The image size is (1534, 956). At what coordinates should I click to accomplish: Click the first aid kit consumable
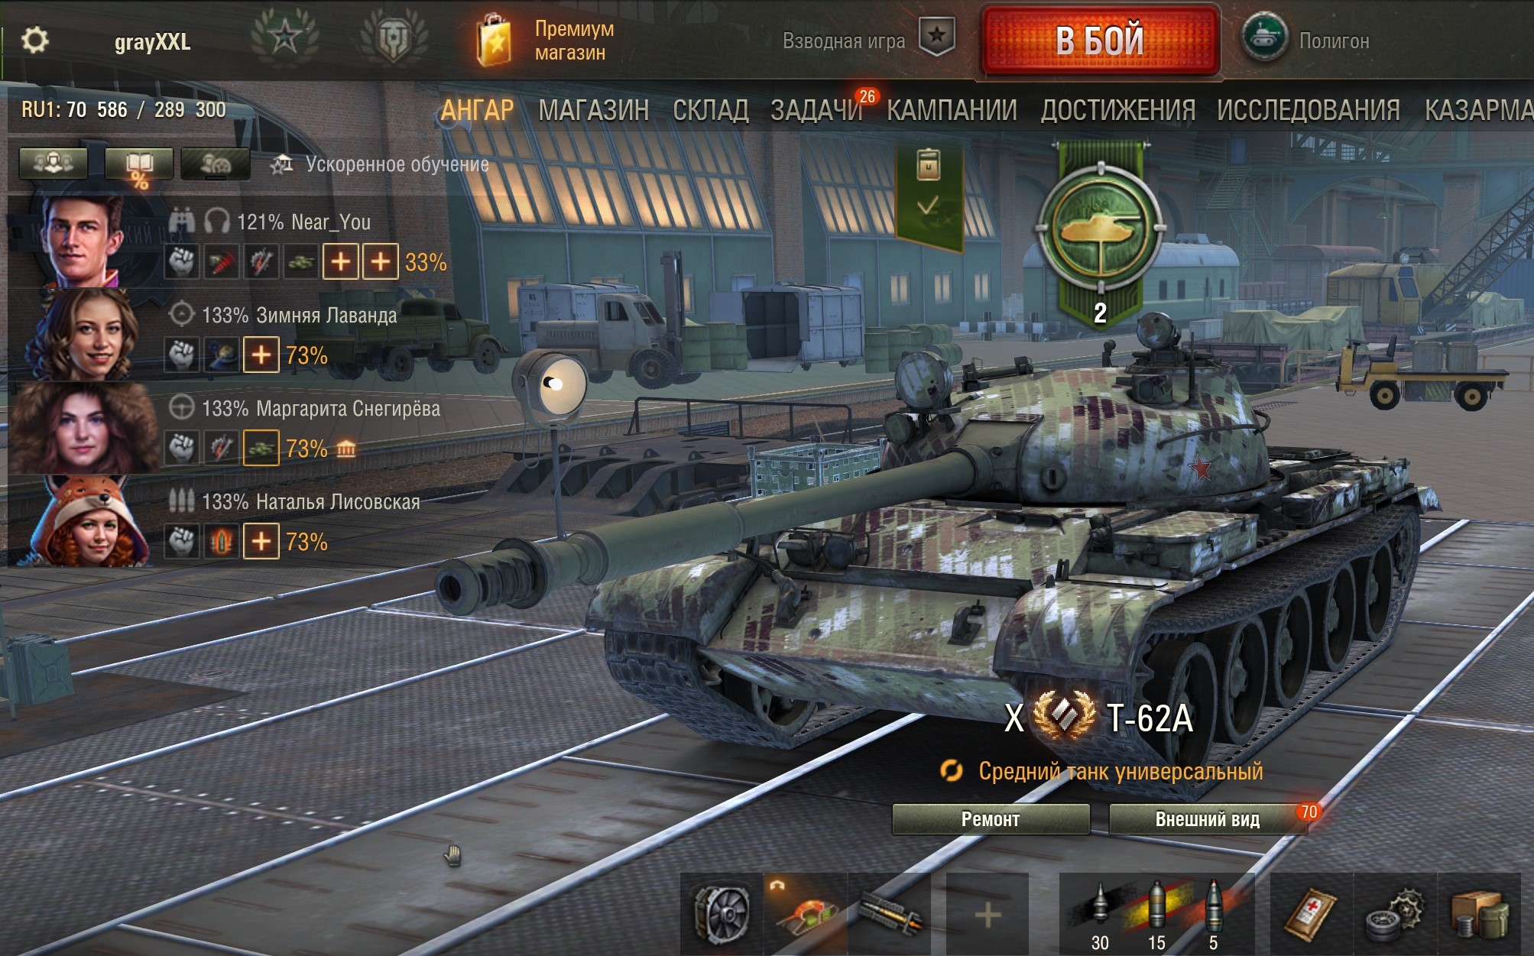tap(1312, 912)
